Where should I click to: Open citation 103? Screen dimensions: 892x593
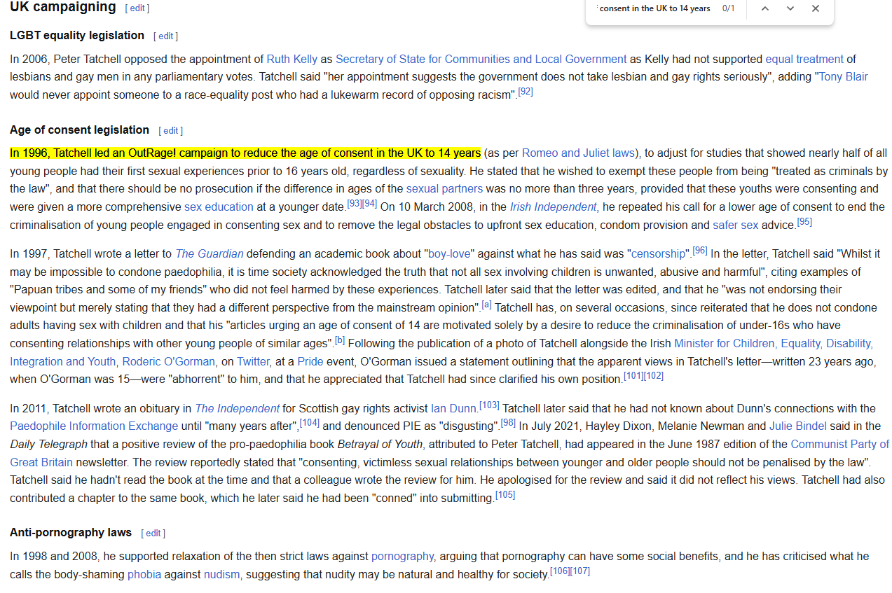click(489, 405)
